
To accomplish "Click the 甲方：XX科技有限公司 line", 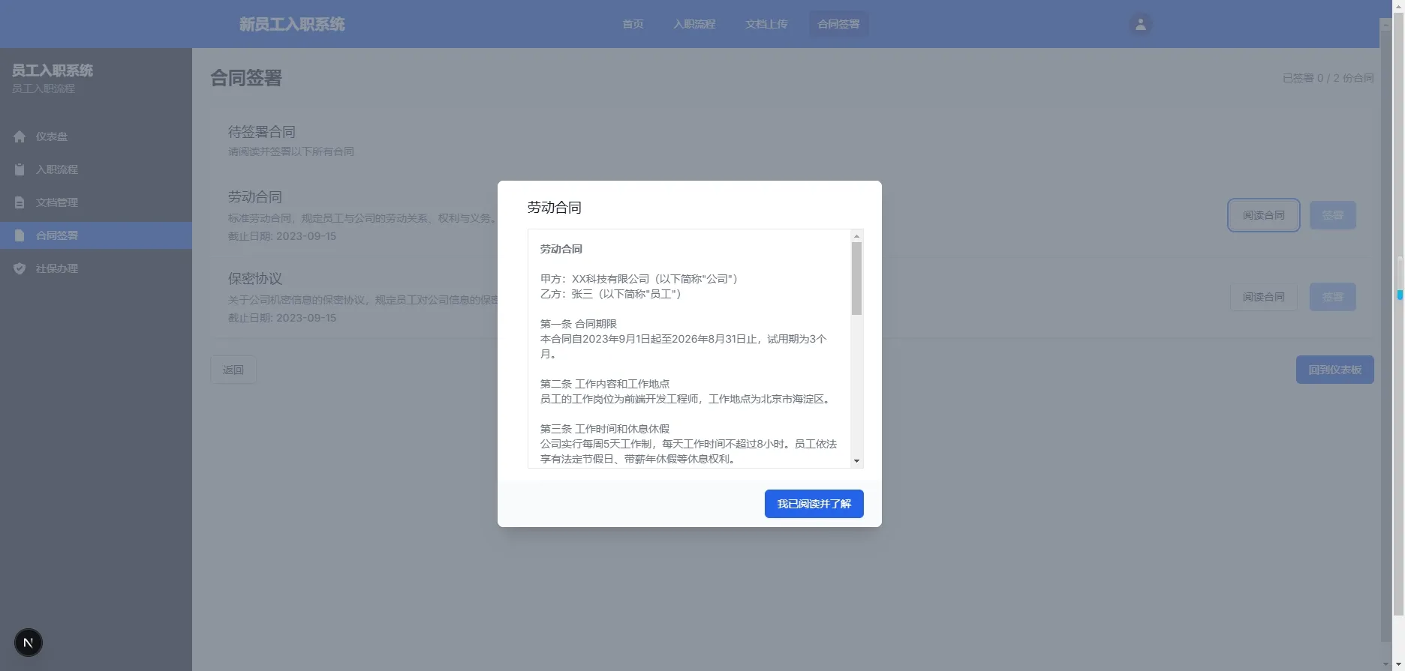I will (x=639, y=279).
